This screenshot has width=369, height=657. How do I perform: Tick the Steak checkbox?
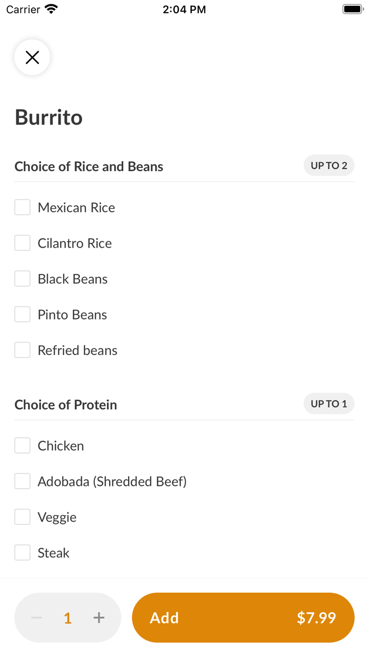pos(22,553)
